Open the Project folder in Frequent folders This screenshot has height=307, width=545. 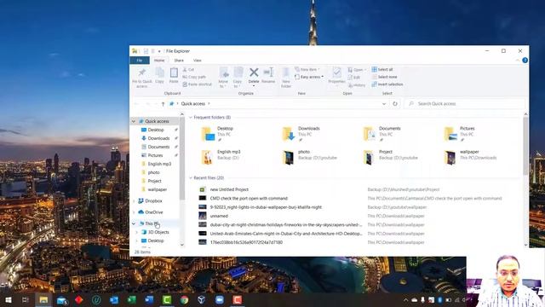click(390, 157)
